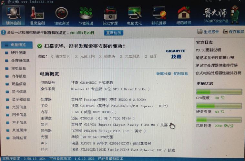Click the blue info icon beside 最后一次检测
Viewport: 245px width, 161px height.
click(x=3, y=33)
